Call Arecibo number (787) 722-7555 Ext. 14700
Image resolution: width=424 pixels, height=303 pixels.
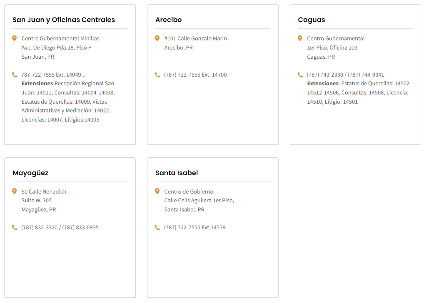195,75
